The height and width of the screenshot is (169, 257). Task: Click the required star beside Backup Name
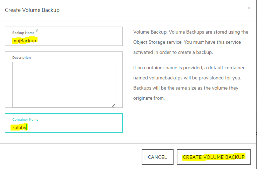click(37, 30)
